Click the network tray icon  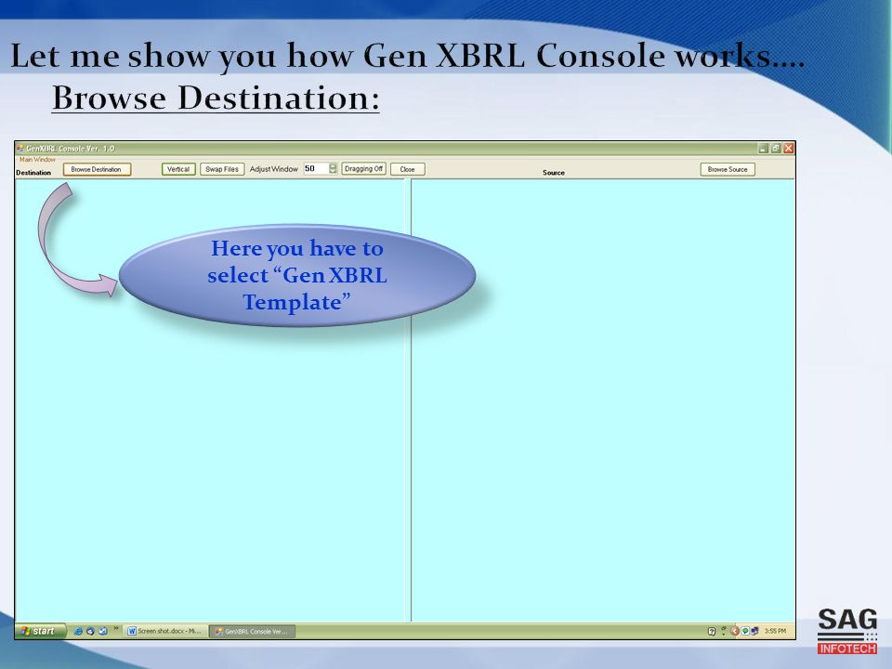754,631
